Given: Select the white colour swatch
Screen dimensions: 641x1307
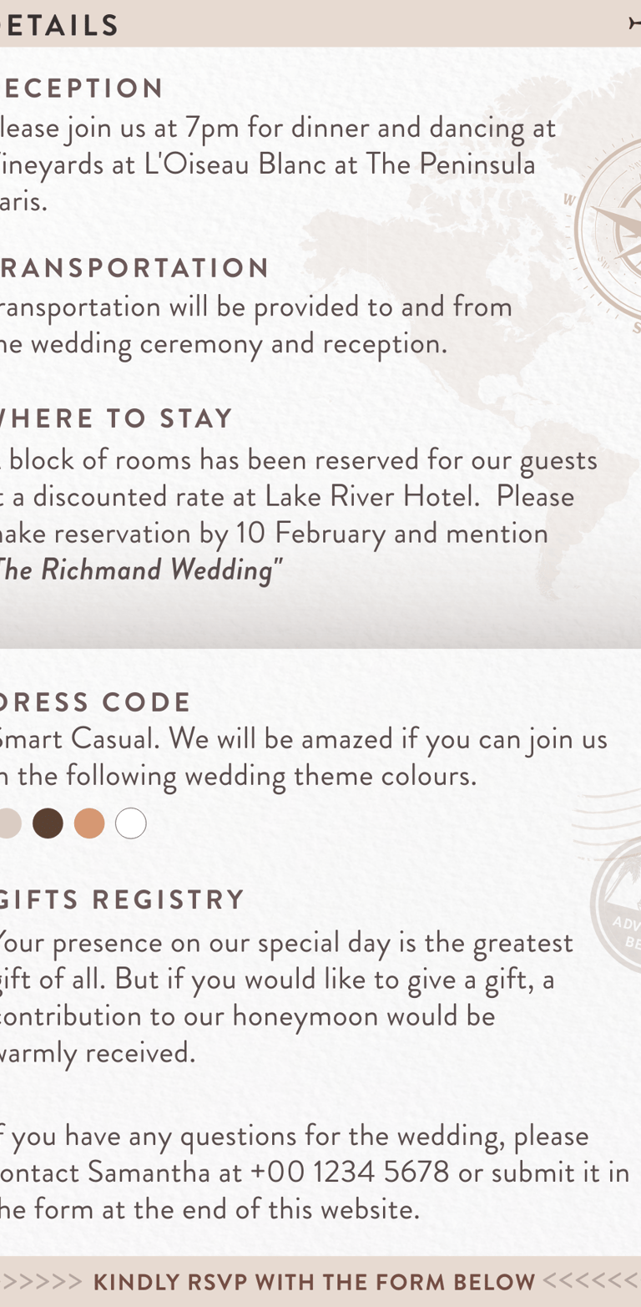Looking at the screenshot, I should point(130,823).
